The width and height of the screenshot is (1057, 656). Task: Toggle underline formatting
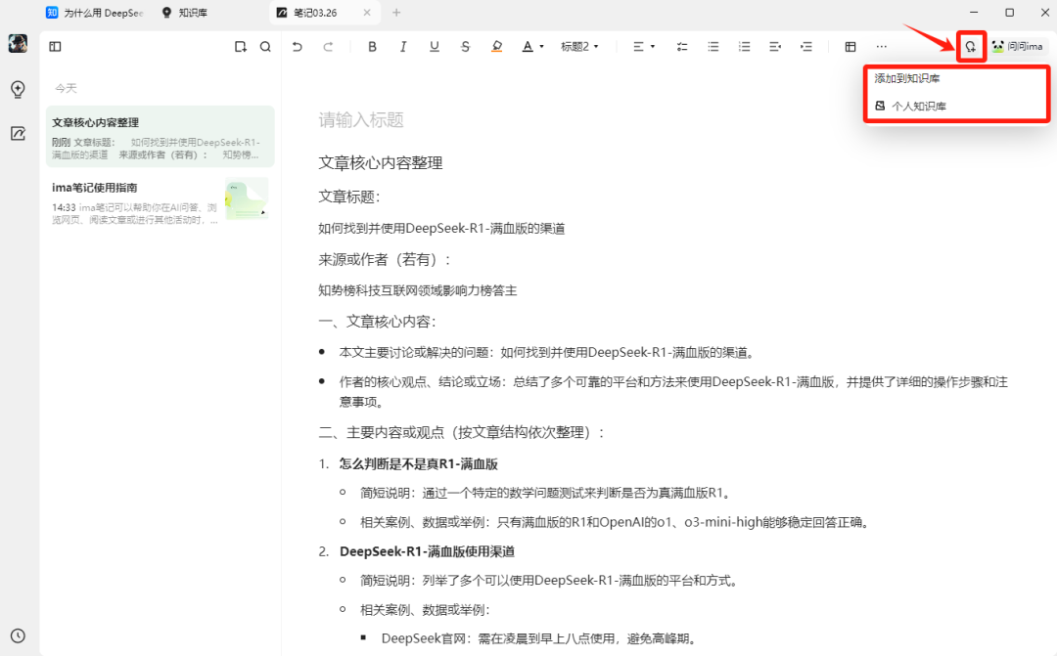[x=435, y=47]
